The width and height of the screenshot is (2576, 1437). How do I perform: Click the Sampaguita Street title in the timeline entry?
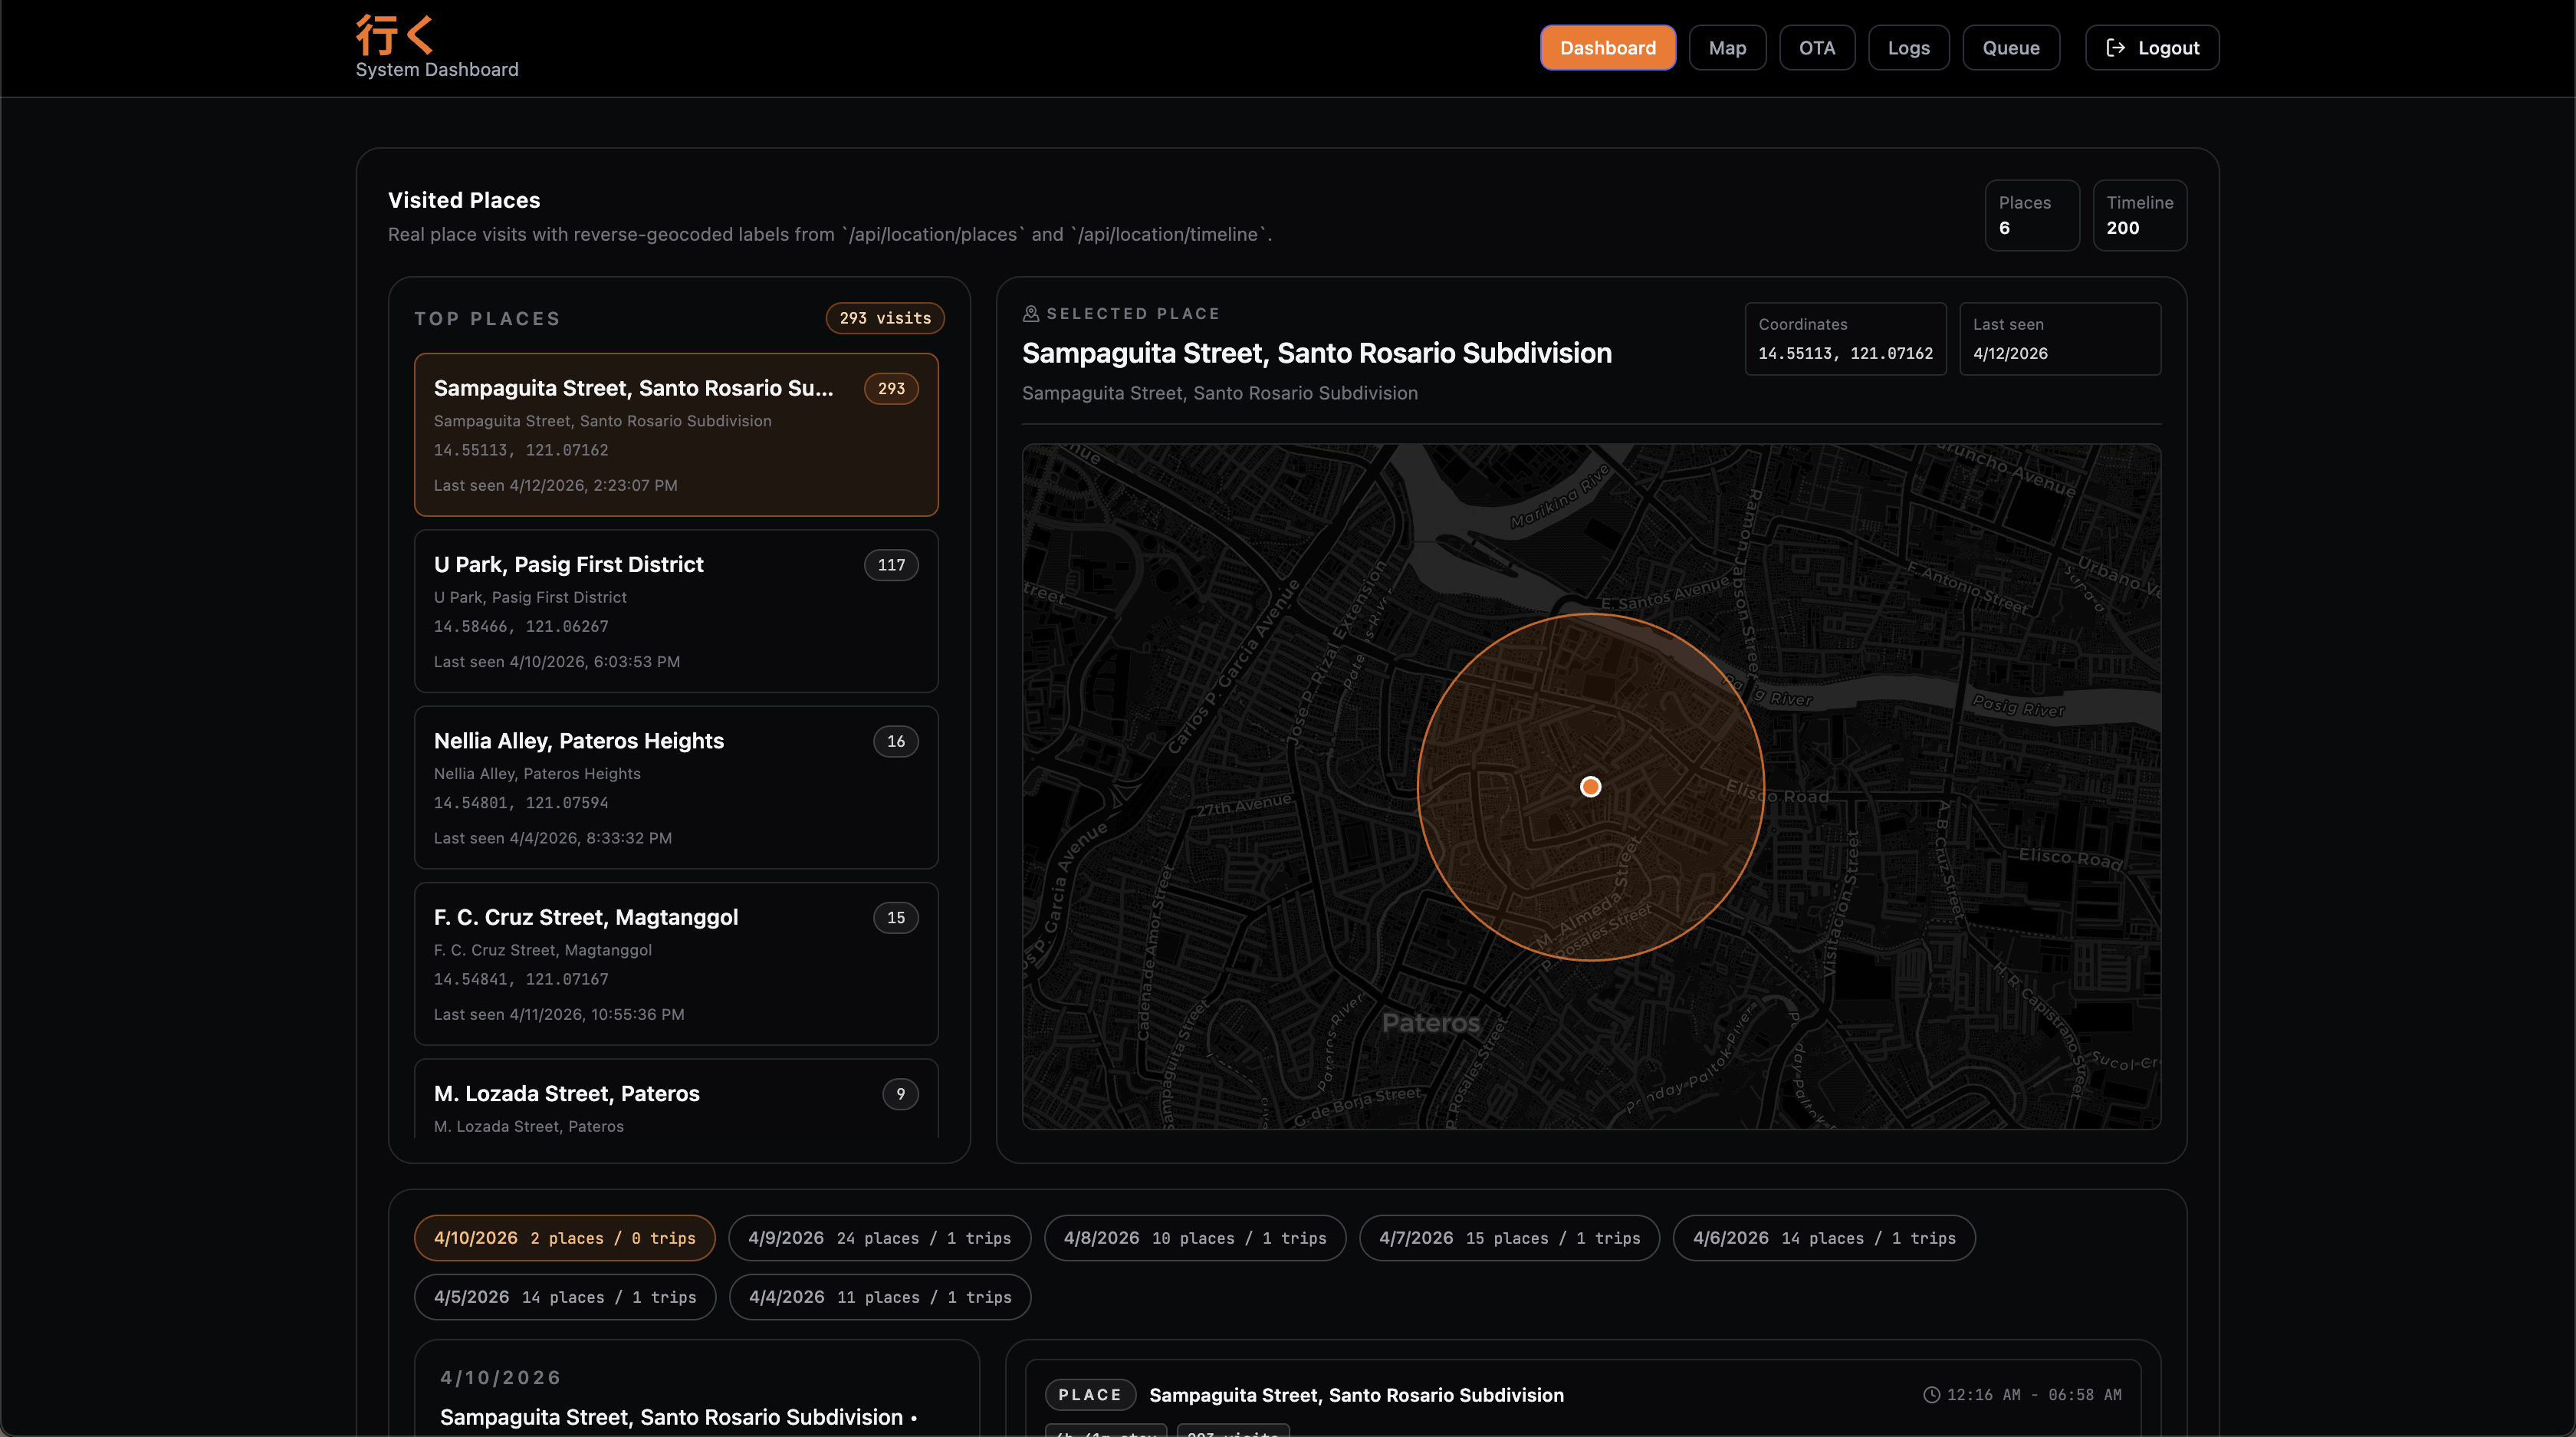tap(1356, 1395)
